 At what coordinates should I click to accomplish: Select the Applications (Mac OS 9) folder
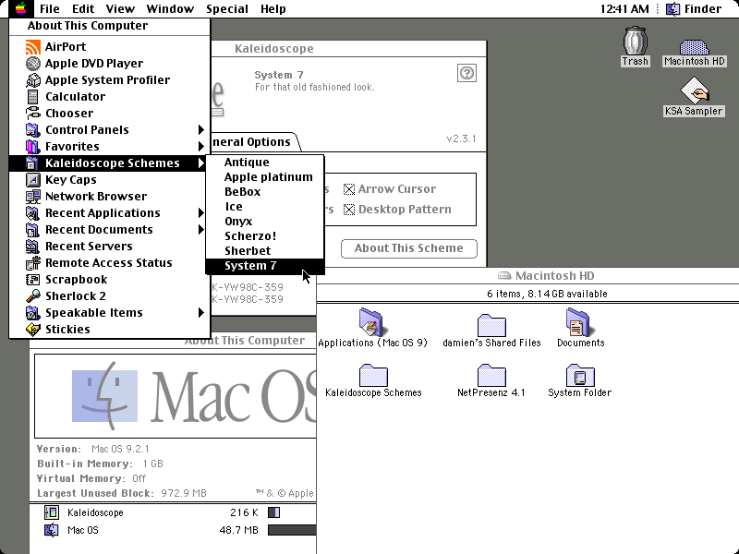click(x=372, y=322)
